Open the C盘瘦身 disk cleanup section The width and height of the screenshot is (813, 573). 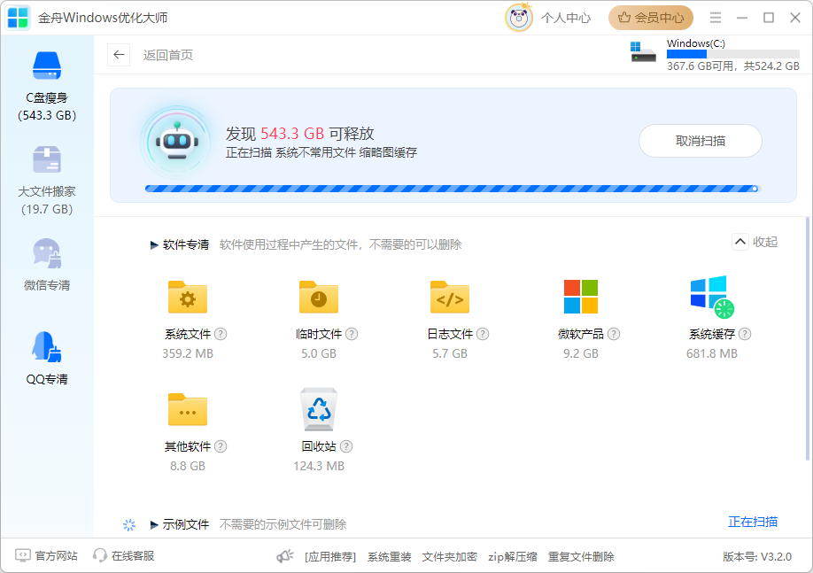(47, 86)
